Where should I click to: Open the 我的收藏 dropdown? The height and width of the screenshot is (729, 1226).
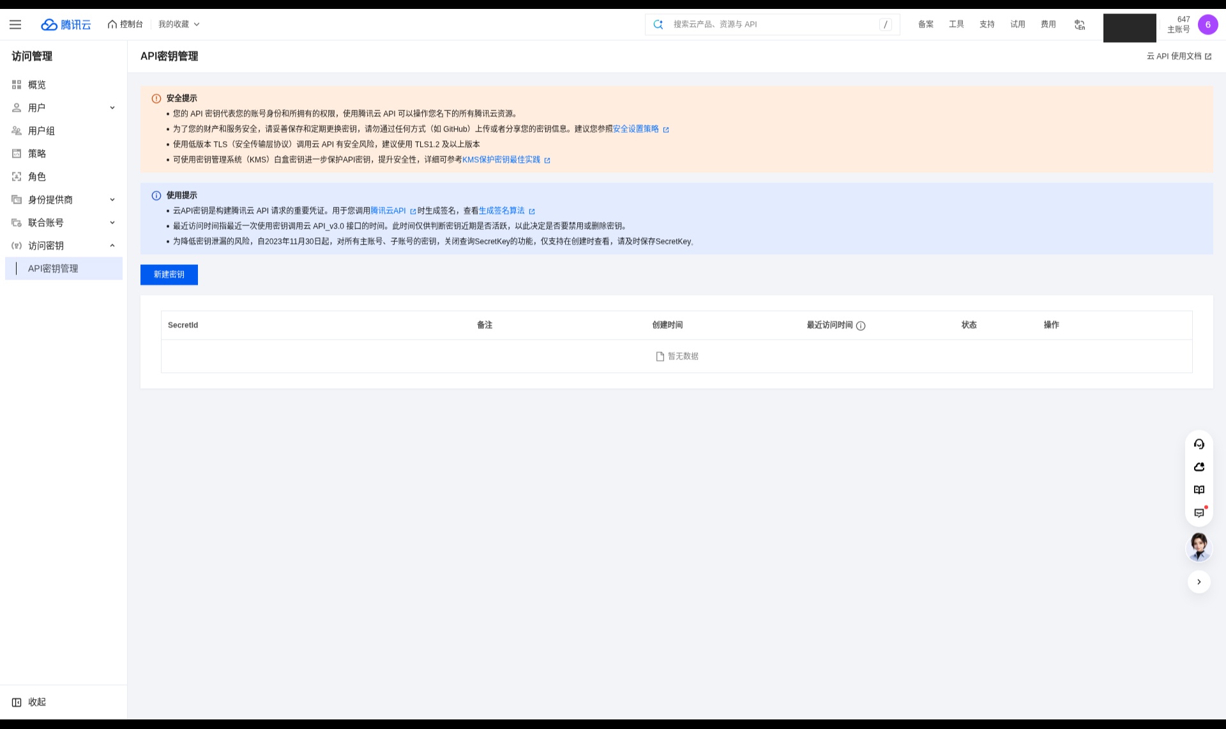pos(179,24)
